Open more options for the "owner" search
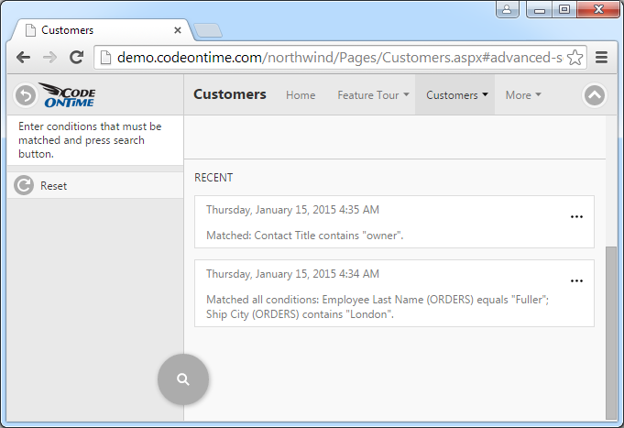 (576, 217)
